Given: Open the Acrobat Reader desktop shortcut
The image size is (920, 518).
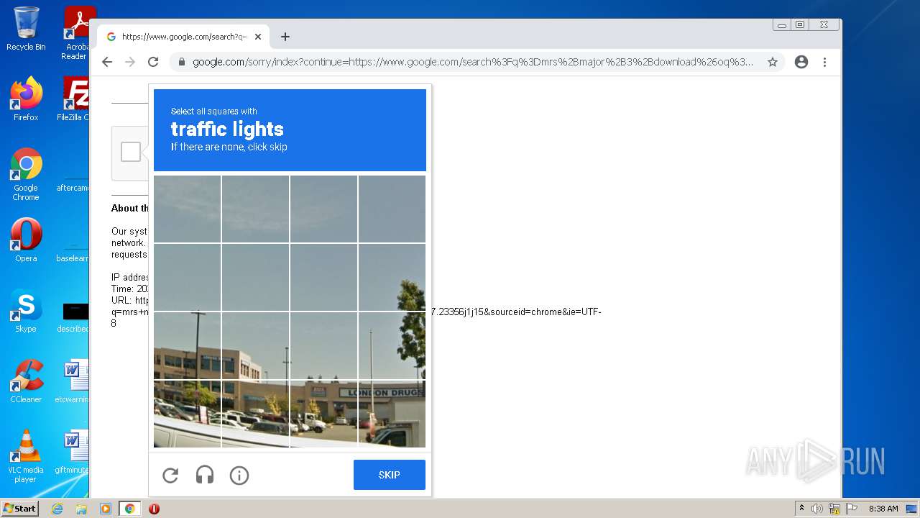Looking at the screenshot, I should (x=76, y=33).
